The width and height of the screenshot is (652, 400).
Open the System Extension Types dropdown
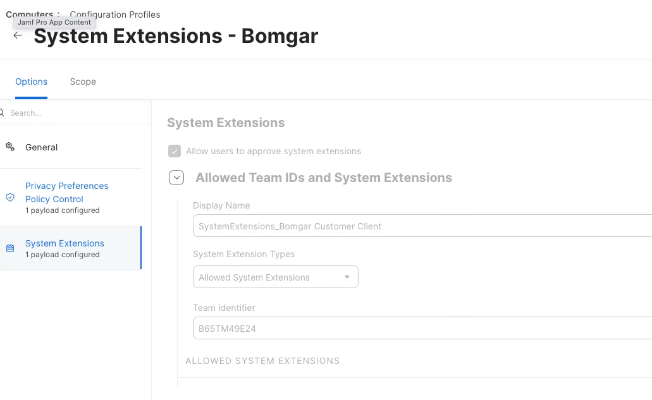pyautogui.click(x=275, y=277)
